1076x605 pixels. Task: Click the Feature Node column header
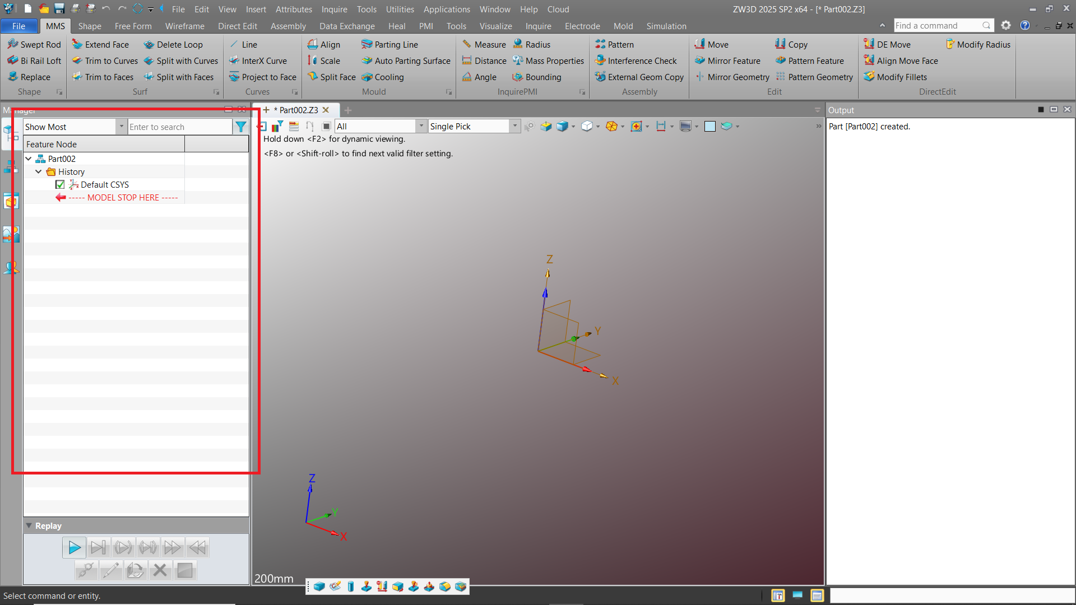click(x=104, y=144)
